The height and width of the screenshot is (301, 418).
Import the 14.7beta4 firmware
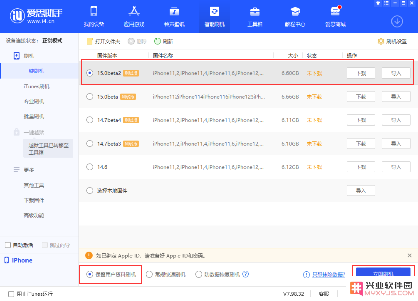pos(396,120)
